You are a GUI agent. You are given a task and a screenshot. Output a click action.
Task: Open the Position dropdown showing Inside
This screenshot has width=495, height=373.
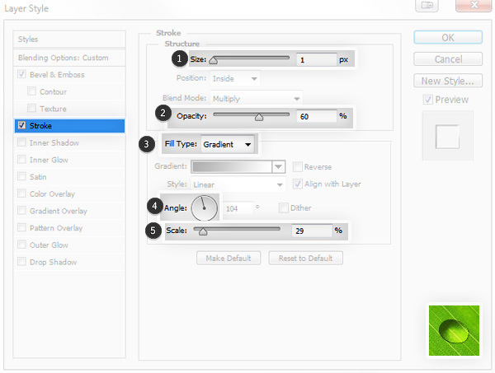tap(235, 78)
